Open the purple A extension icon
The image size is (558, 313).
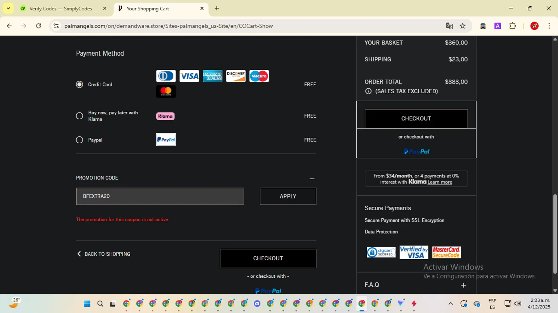pyautogui.click(x=498, y=26)
